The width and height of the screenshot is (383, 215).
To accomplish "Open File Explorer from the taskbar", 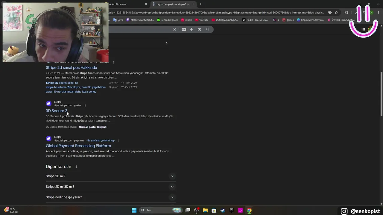I will click(205, 210).
